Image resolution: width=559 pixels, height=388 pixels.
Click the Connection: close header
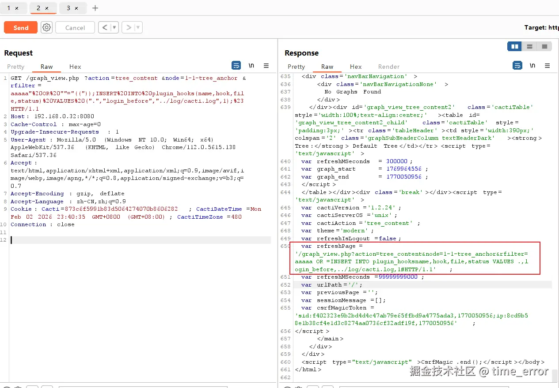coord(42,224)
